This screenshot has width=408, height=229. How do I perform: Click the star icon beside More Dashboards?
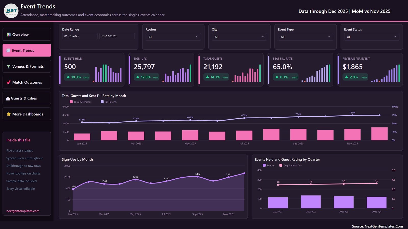click(x=9, y=114)
